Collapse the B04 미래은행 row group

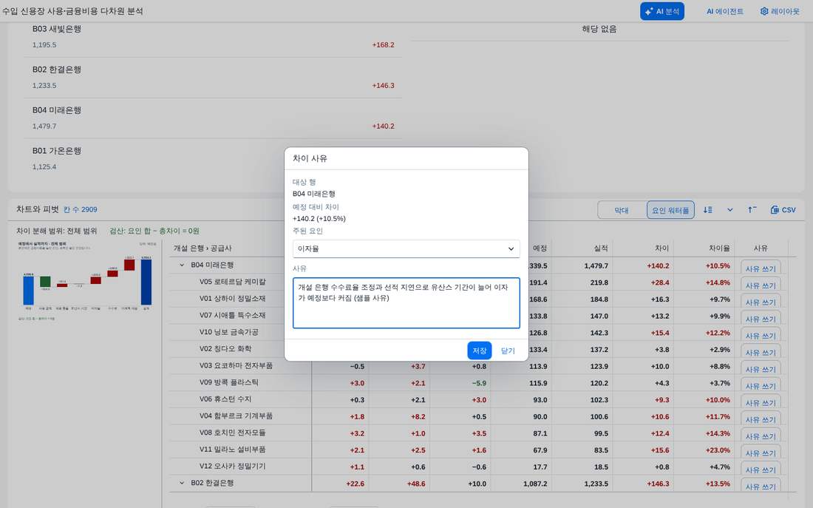pyautogui.click(x=182, y=265)
